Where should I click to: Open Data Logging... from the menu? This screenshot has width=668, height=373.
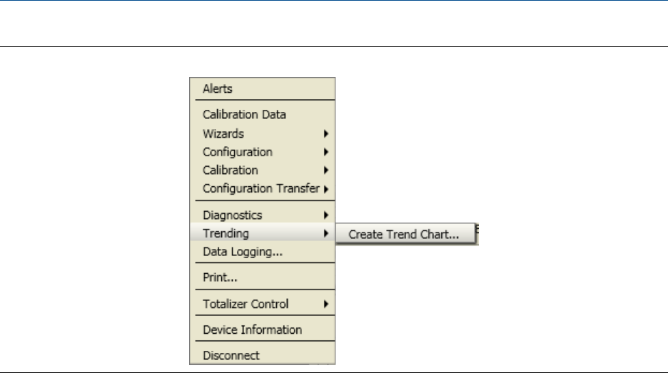243,252
